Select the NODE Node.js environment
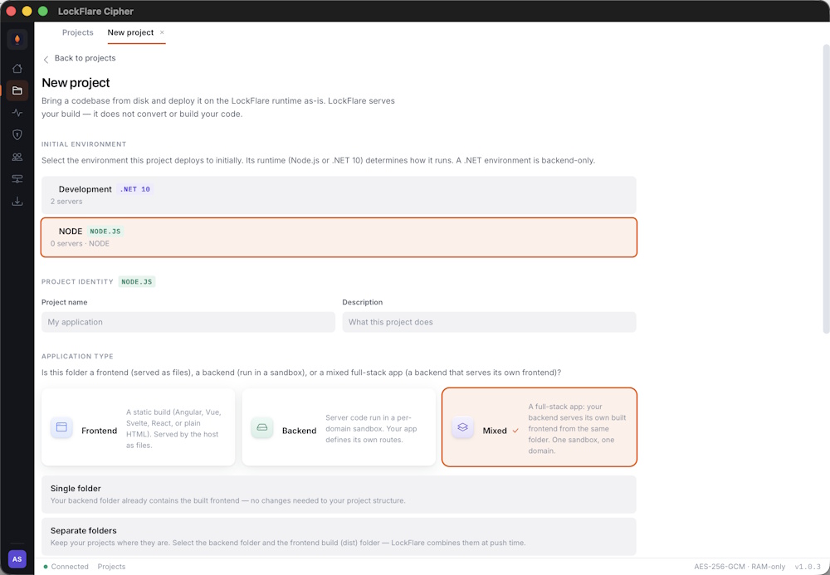 click(x=339, y=237)
